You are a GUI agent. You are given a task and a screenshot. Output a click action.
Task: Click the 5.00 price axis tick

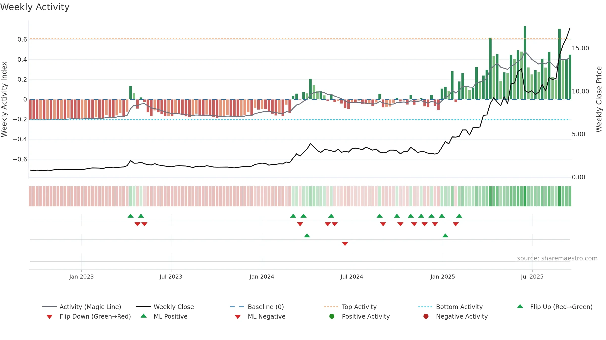click(578, 134)
